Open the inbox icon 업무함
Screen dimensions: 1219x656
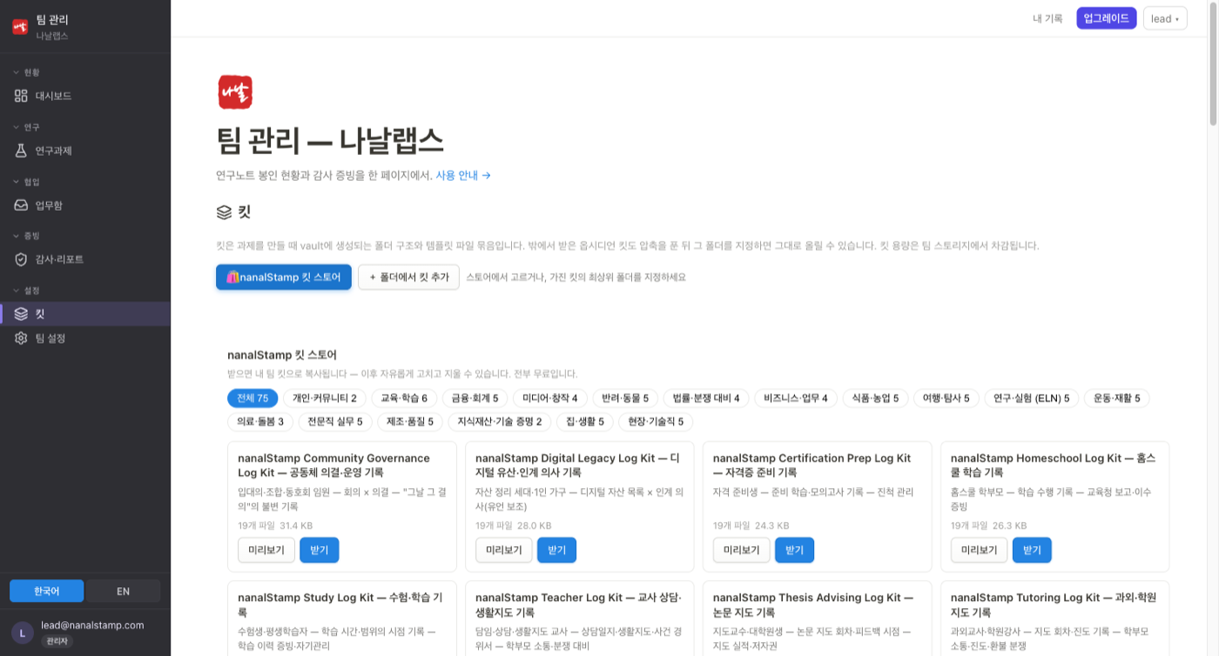pyautogui.click(x=21, y=205)
